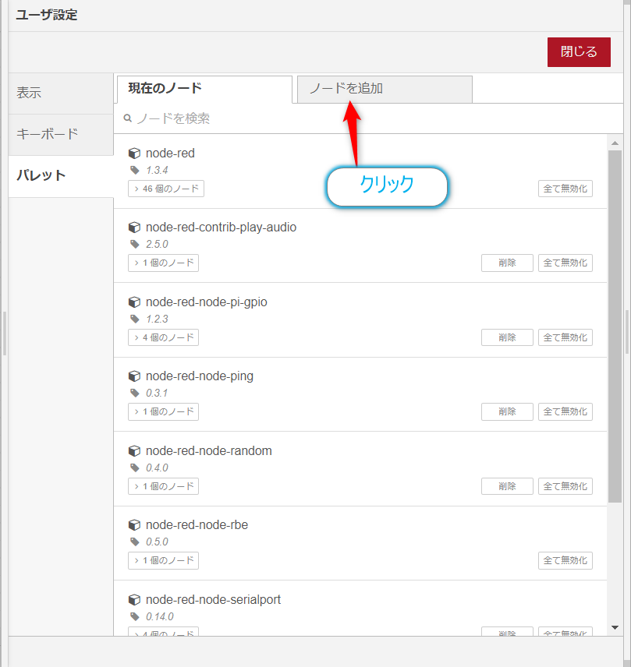Expand node list of node-red-node-rbe

click(164, 561)
